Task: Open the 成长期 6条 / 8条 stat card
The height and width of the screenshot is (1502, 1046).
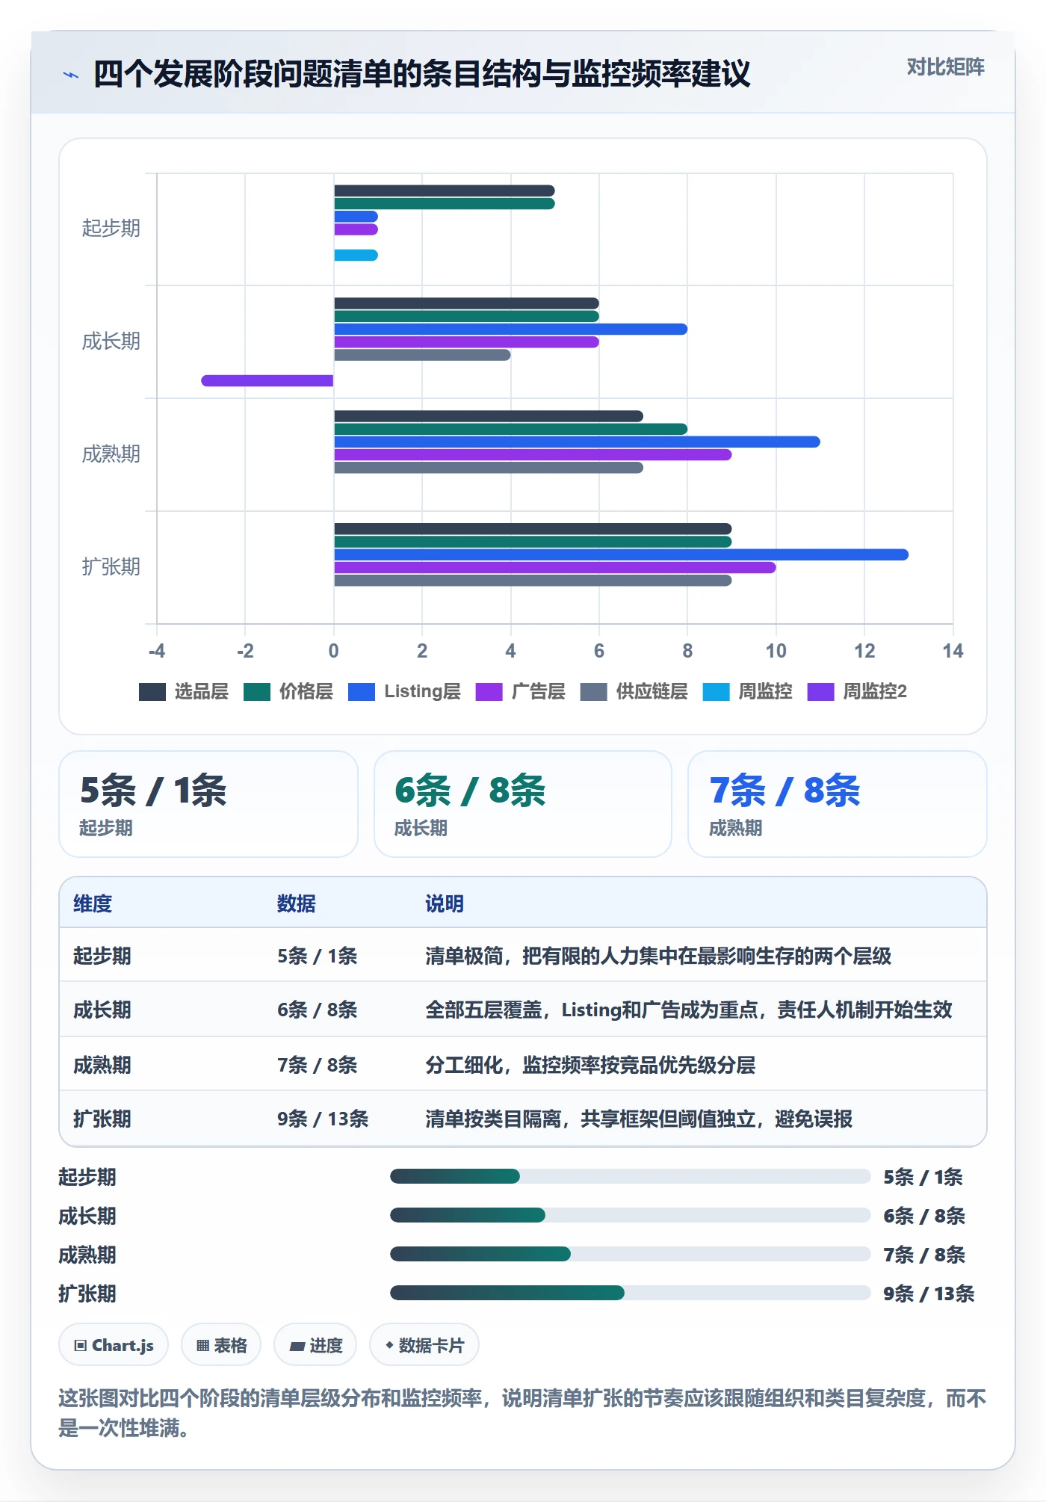Action: click(523, 804)
